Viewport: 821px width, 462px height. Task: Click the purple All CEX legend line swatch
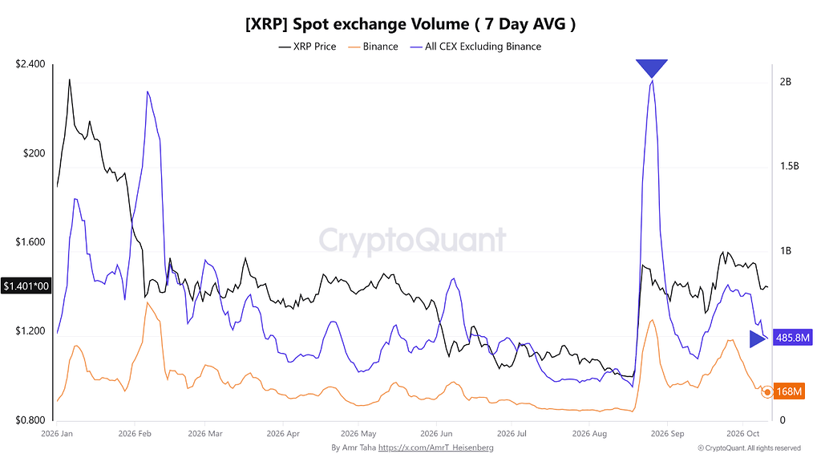(x=416, y=47)
